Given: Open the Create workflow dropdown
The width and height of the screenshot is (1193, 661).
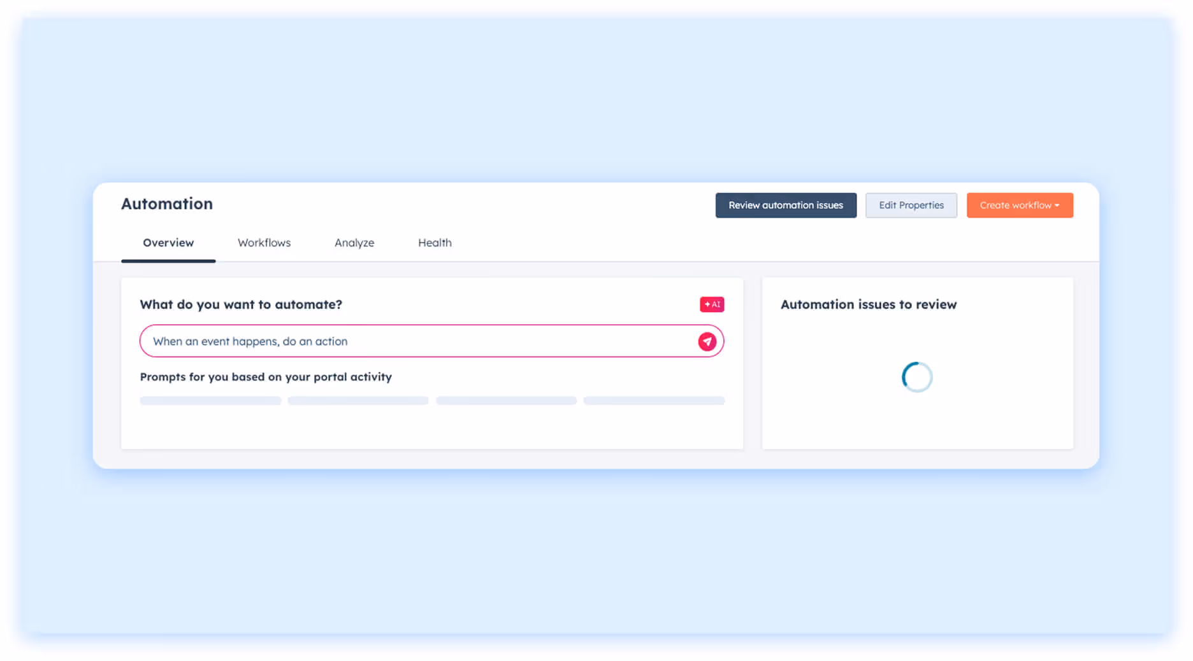Looking at the screenshot, I should pos(1020,205).
